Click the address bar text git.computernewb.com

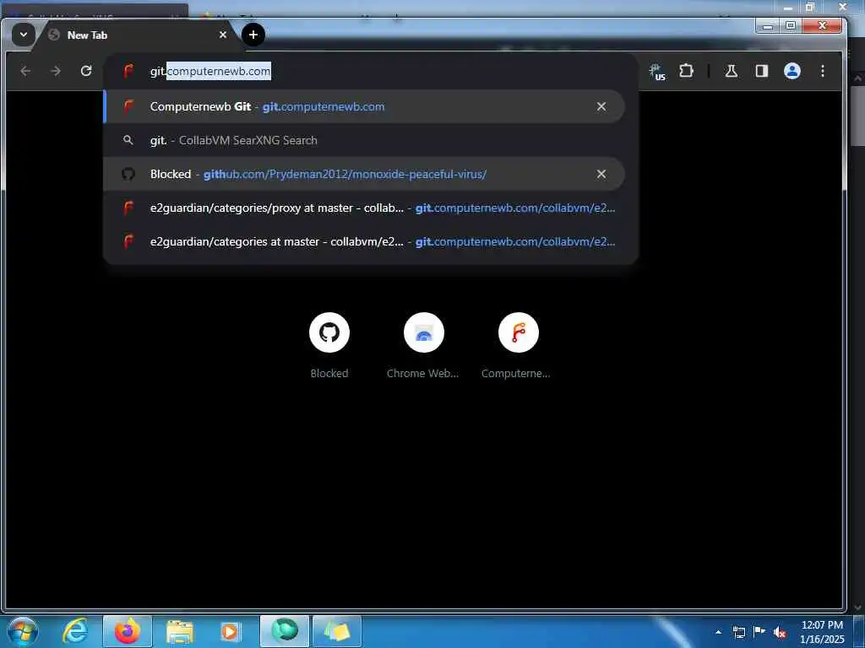[x=210, y=71]
